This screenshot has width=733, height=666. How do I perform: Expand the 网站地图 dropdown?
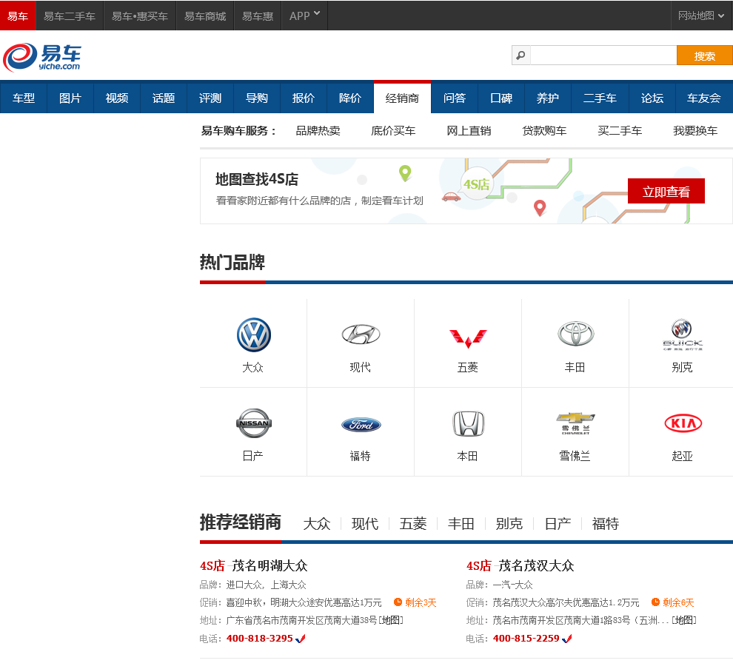[x=701, y=16]
